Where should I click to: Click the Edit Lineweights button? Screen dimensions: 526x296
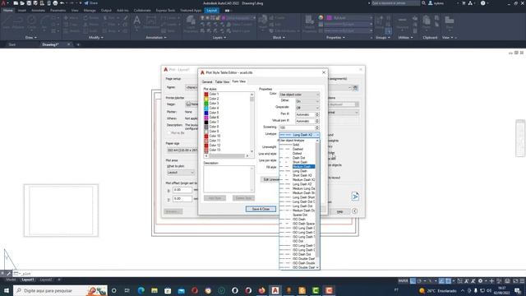[270, 179]
